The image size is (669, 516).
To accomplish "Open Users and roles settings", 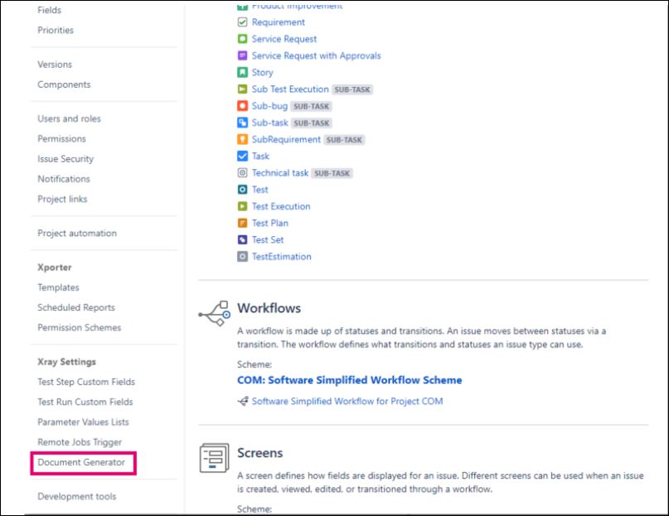I will pos(69,118).
